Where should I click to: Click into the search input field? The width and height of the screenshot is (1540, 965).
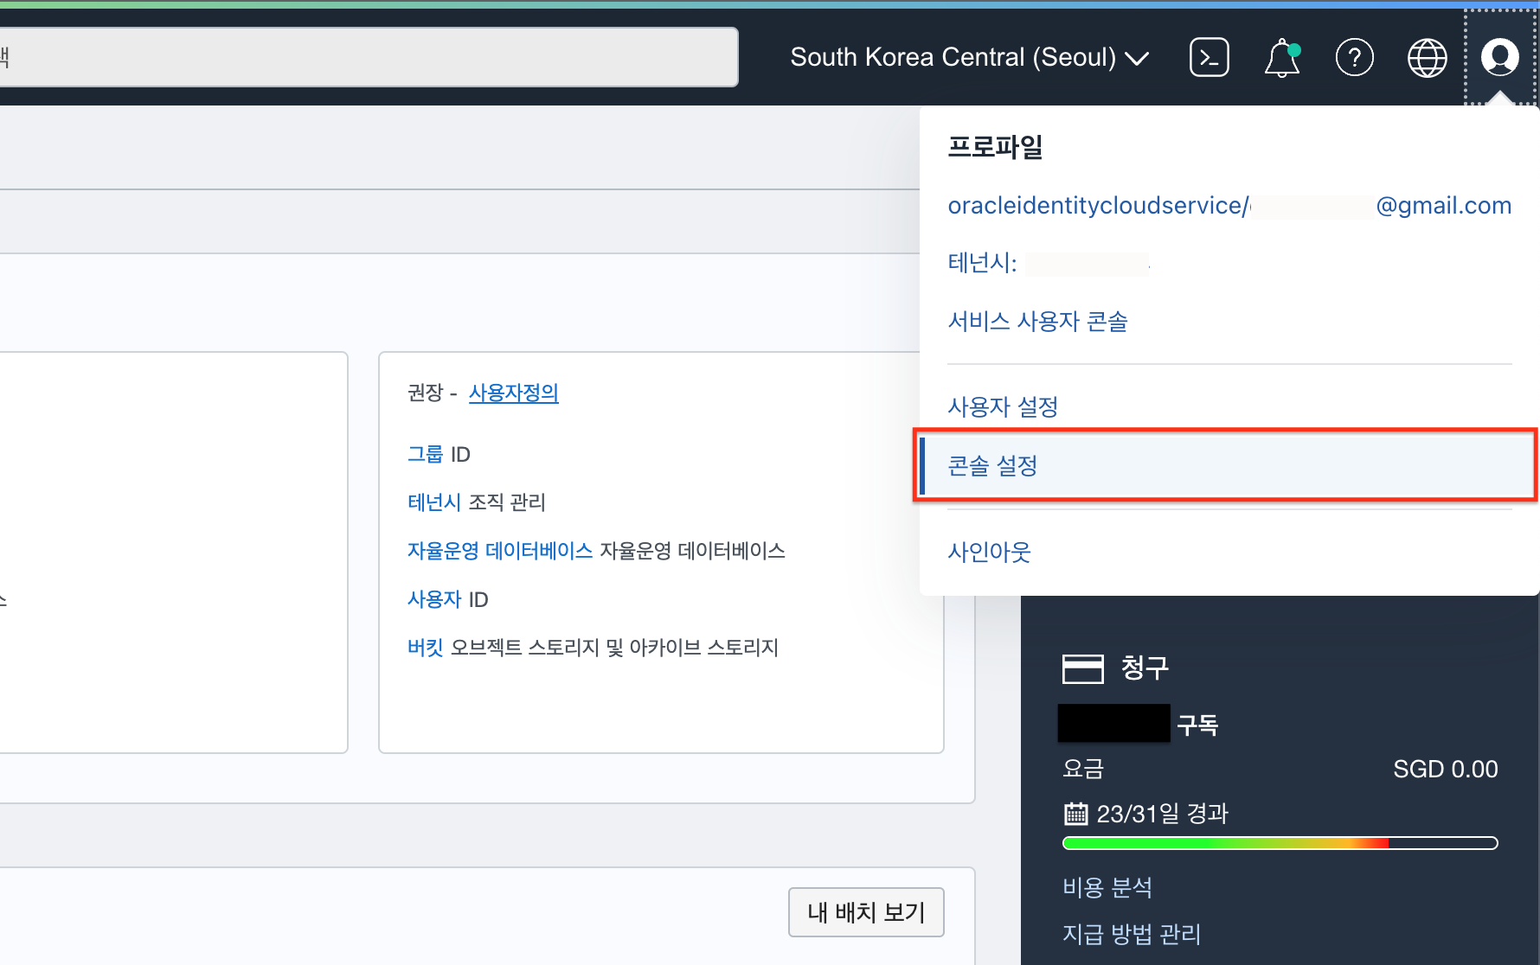pos(369,57)
